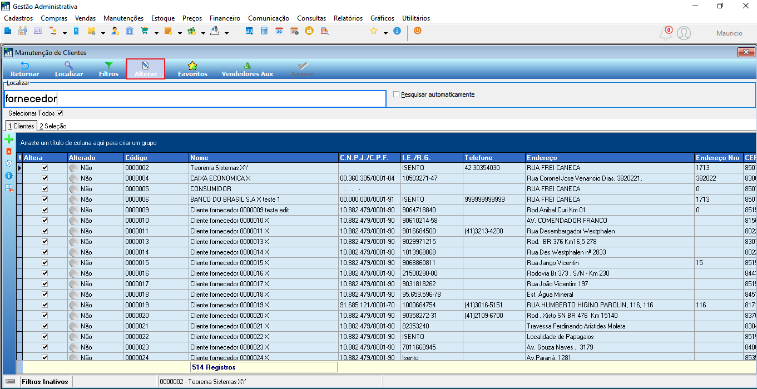Click the blue S document toolbar icon

pos(76,31)
